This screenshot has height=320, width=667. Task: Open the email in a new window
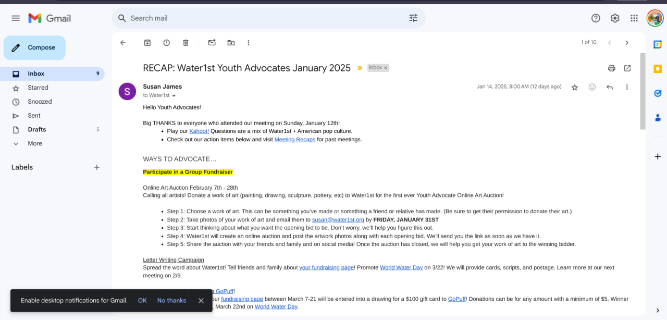[x=627, y=68]
